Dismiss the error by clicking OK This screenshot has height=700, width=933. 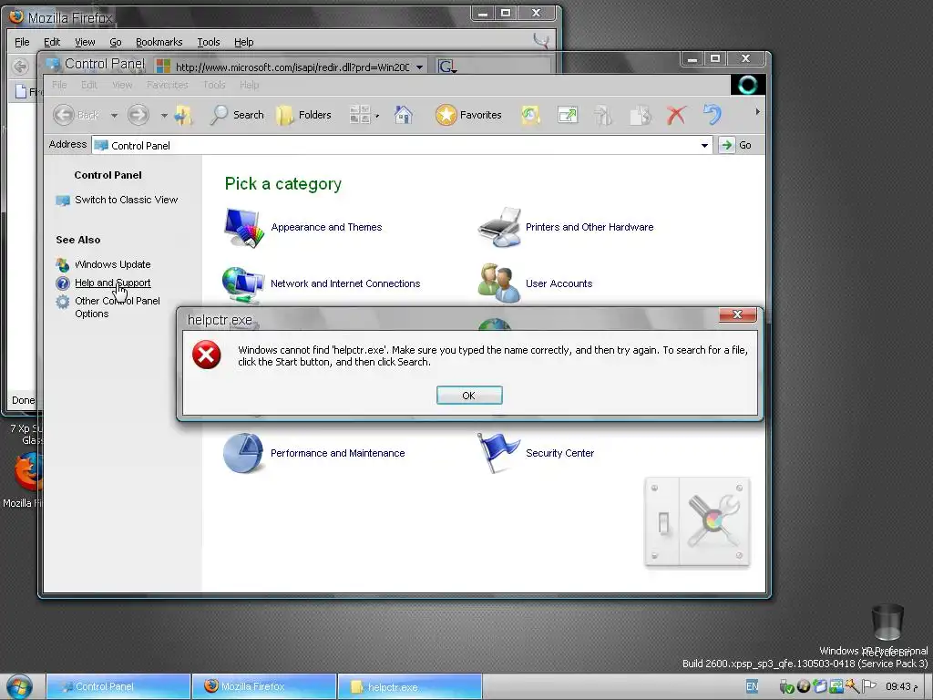click(469, 396)
